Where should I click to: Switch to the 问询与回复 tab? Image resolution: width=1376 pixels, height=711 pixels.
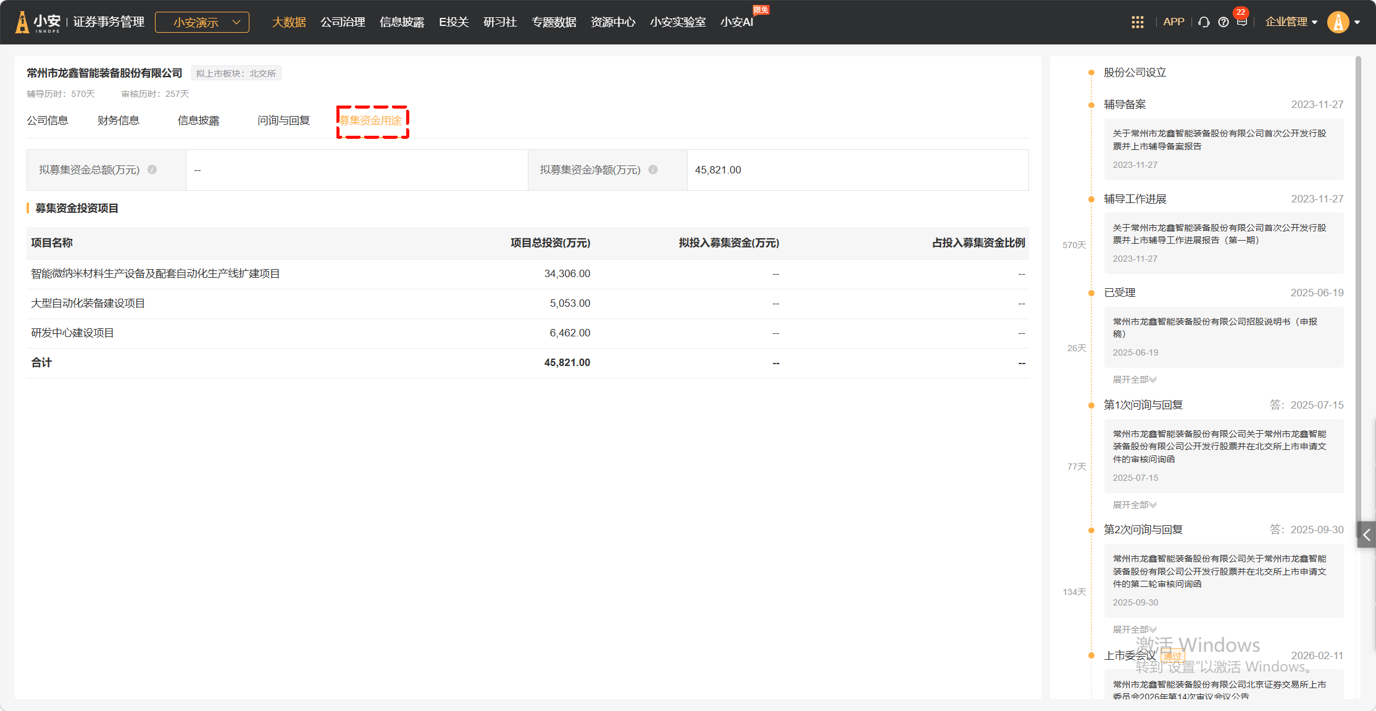click(283, 120)
